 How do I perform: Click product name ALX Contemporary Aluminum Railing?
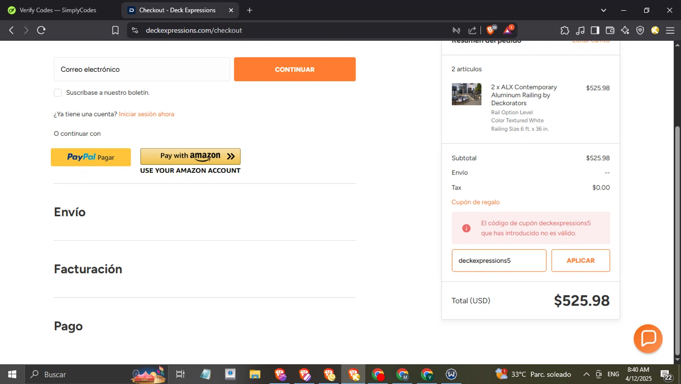524,95
